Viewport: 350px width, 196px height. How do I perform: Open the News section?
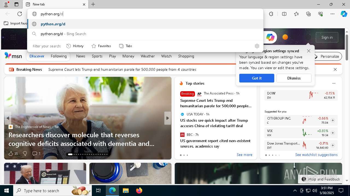click(x=81, y=56)
